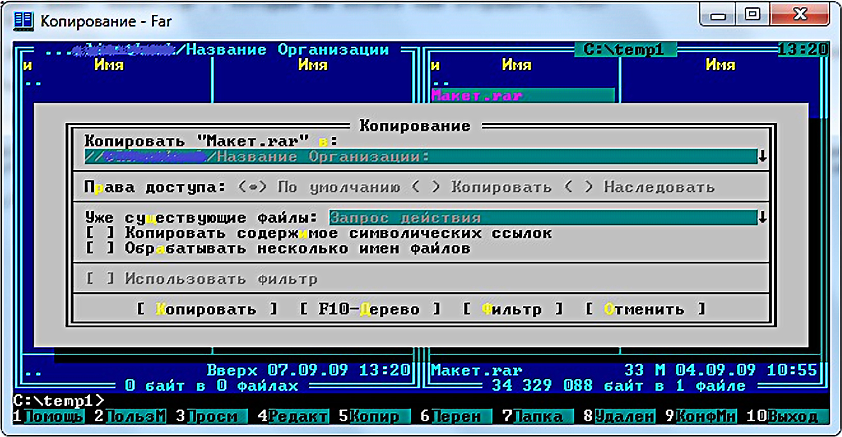This screenshot has width=842, height=437.
Task: Click the 'Макет.rar' status line entry
Action: 477,370
